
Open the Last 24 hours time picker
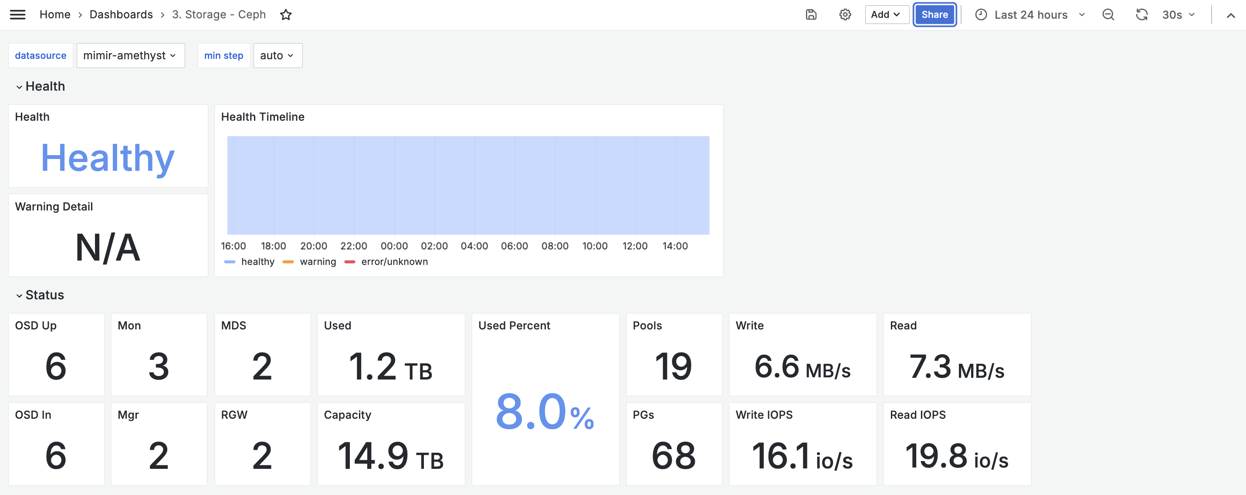pyautogui.click(x=1030, y=14)
